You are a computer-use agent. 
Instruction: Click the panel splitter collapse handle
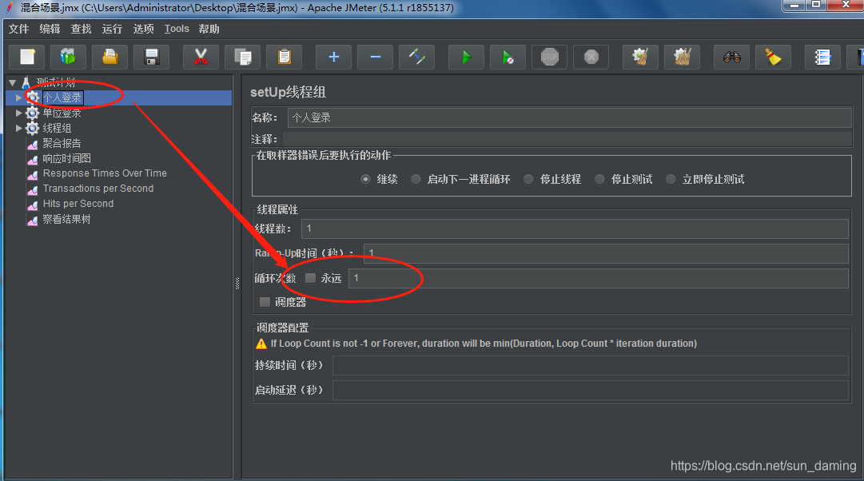tap(237, 283)
